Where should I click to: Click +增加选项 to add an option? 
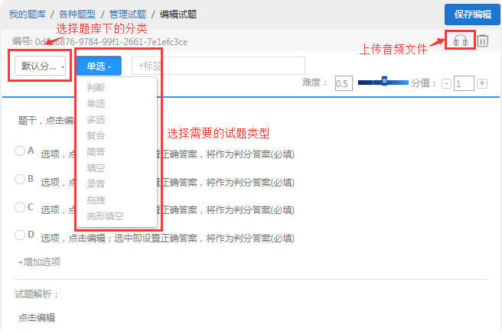(x=39, y=262)
